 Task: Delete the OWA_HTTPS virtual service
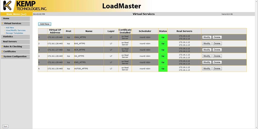tap(217, 37)
